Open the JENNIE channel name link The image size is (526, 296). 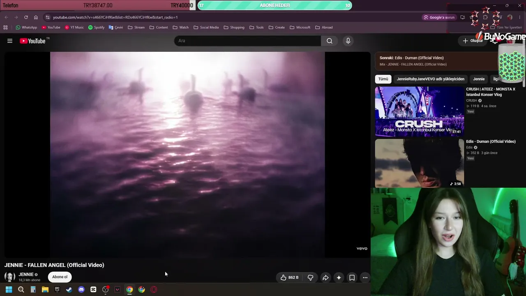tap(26, 275)
